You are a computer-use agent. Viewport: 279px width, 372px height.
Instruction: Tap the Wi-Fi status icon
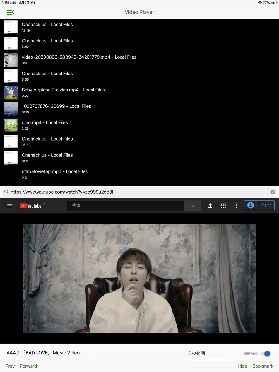[260, 3]
